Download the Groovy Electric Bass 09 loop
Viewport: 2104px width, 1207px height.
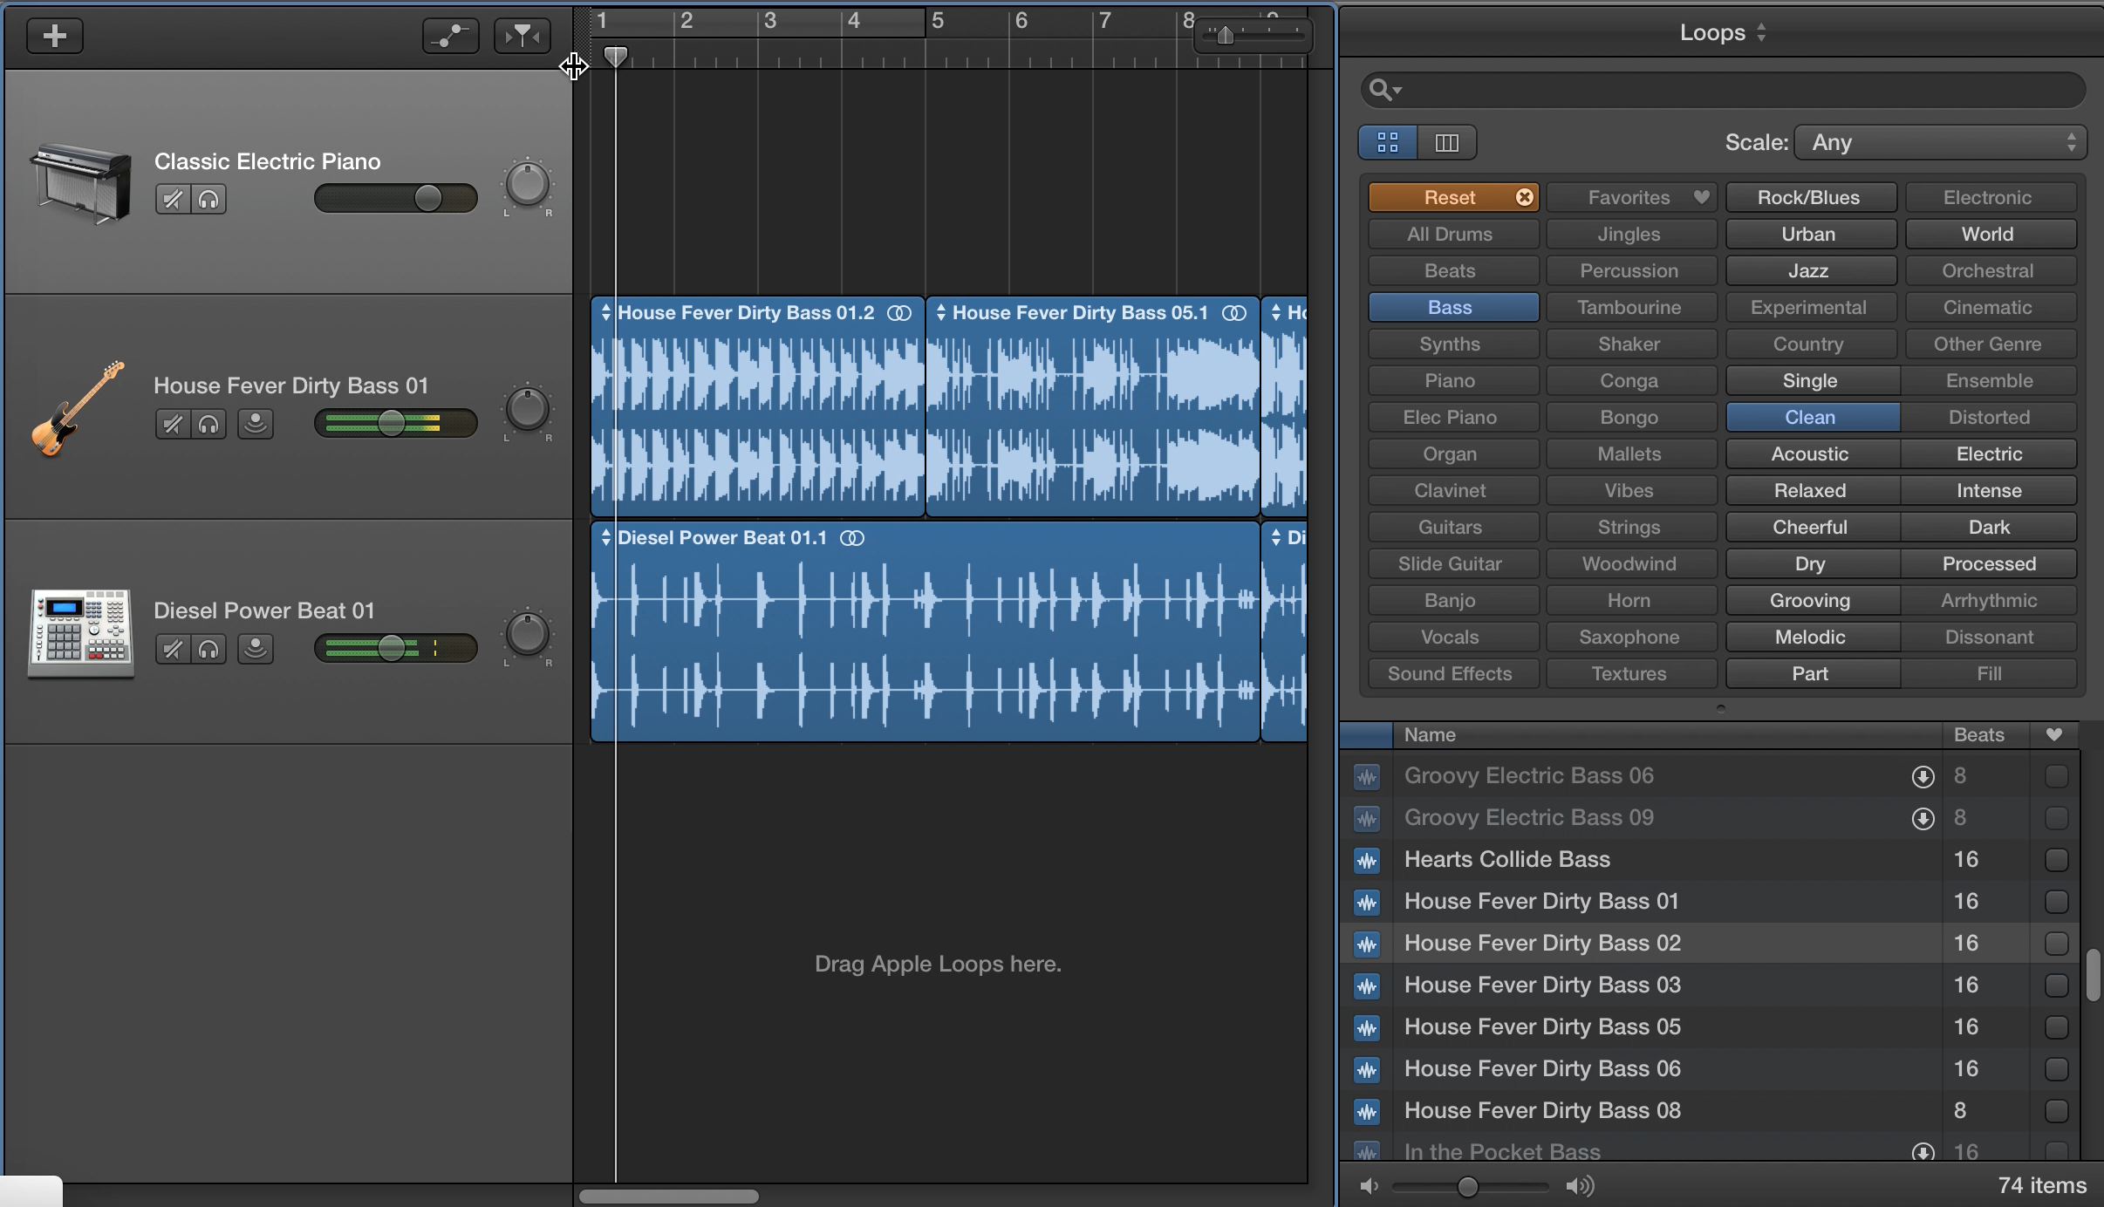pyautogui.click(x=1923, y=819)
